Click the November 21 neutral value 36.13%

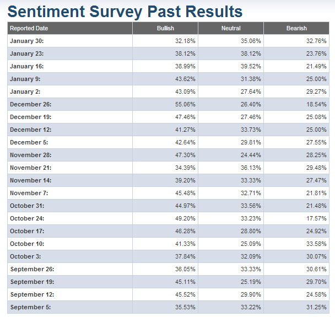[250, 168]
